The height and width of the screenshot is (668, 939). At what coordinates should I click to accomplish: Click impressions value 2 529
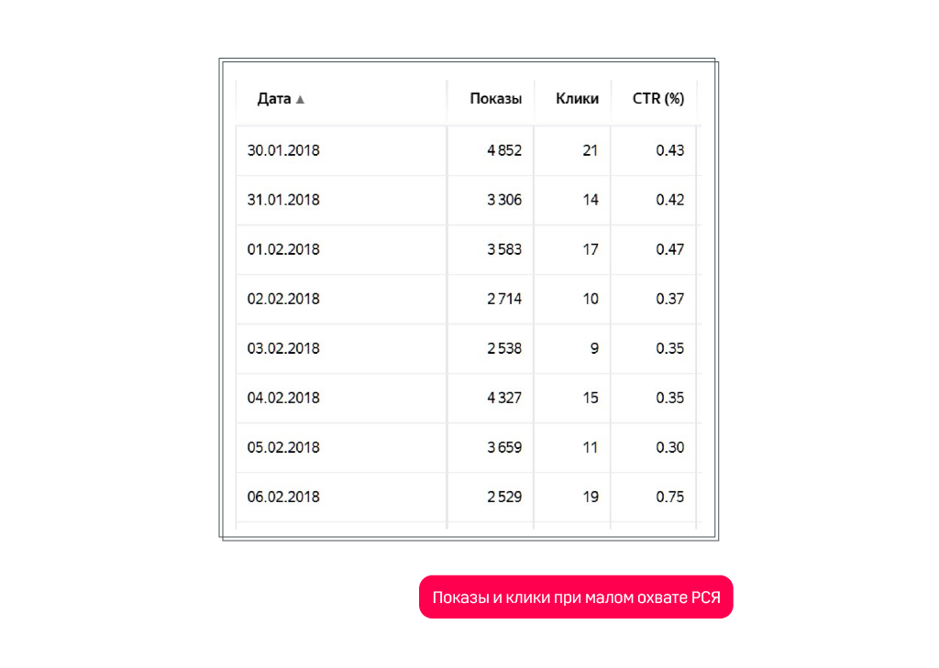pyautogui.click(x=504, y=497)
